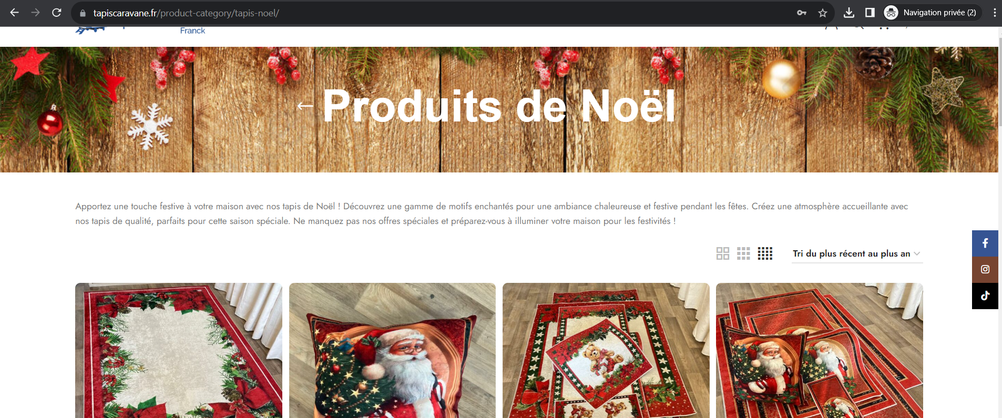This screenshot has height=418, width=1002.
Task: Open the Chrome three-dot menu
Action: 994,13
